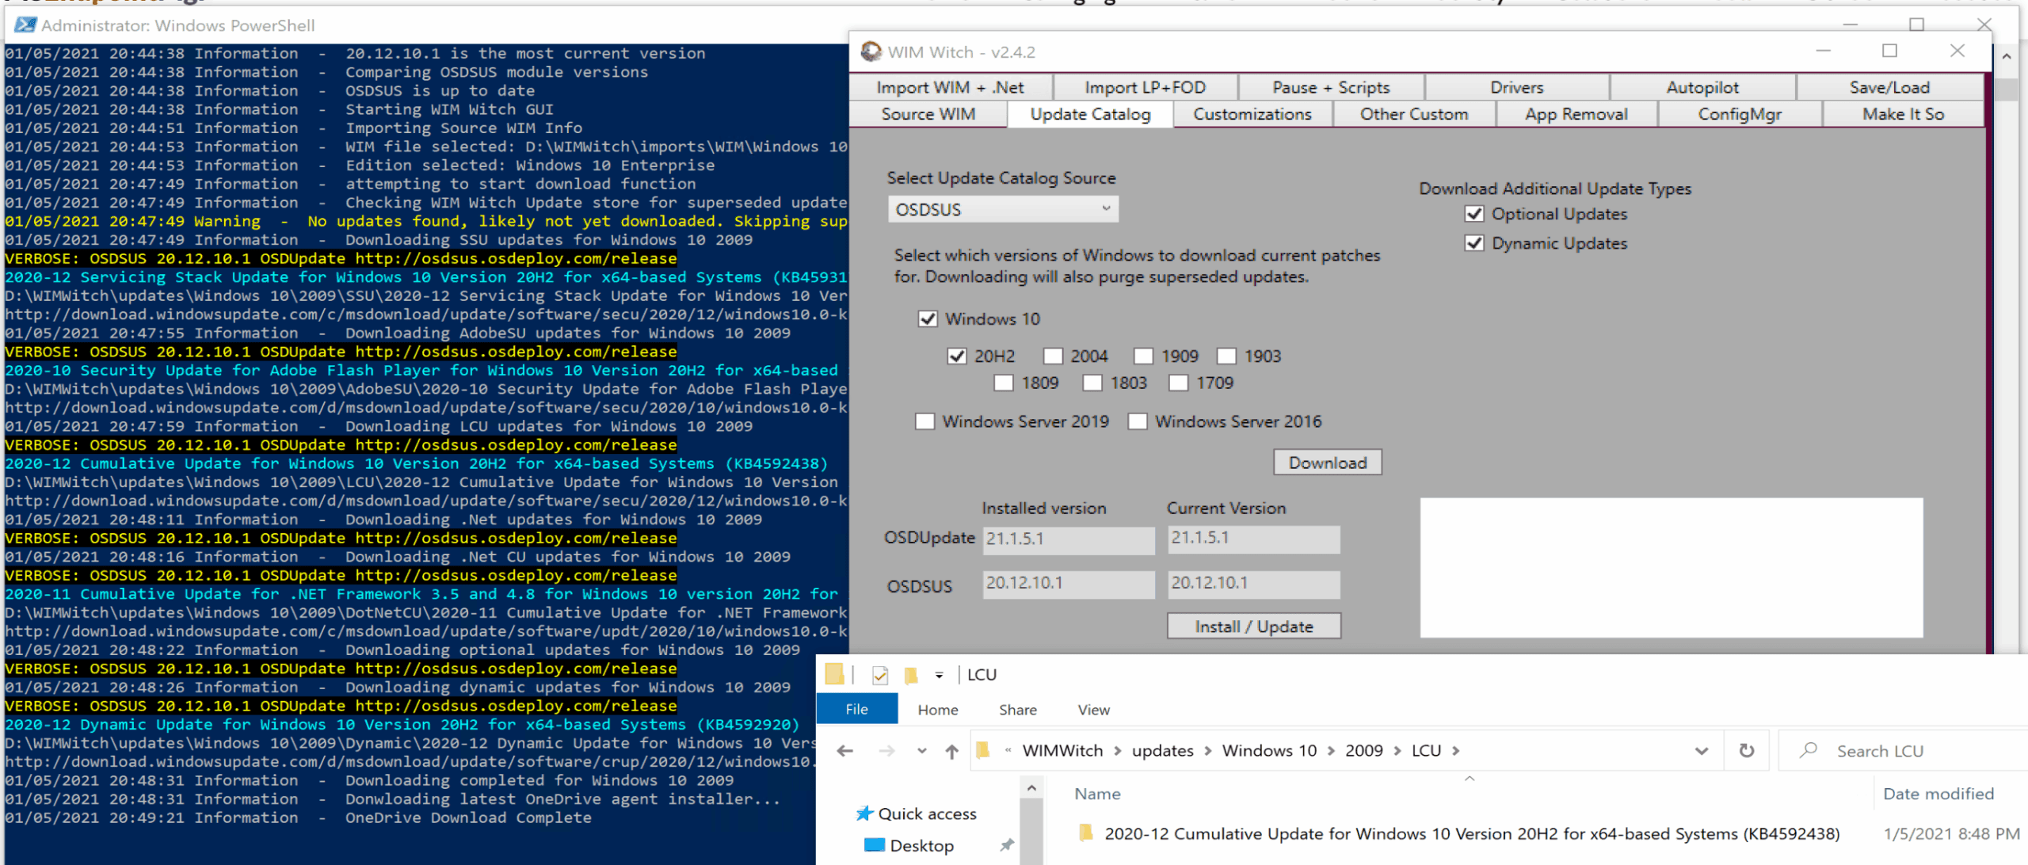Click the Properties checkmark quick-access icon
Viewport: 2028px width, 865px height.
pyautogui.click(x=879, y=675)
